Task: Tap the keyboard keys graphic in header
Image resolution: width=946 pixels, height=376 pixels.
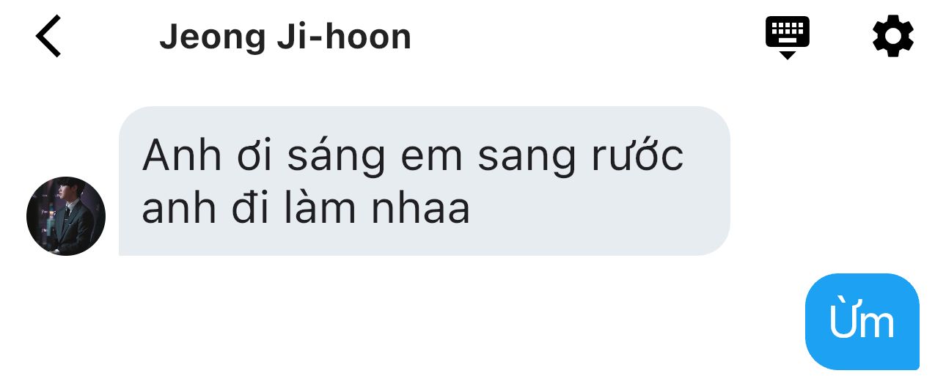Action: click(788, 32)
